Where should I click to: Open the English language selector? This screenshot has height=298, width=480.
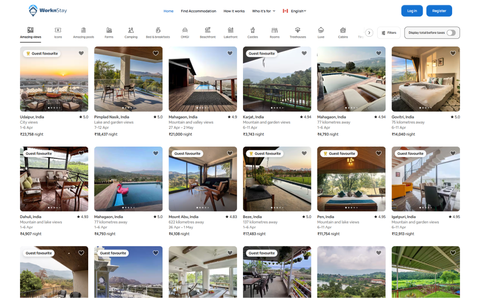click(295, 11)
